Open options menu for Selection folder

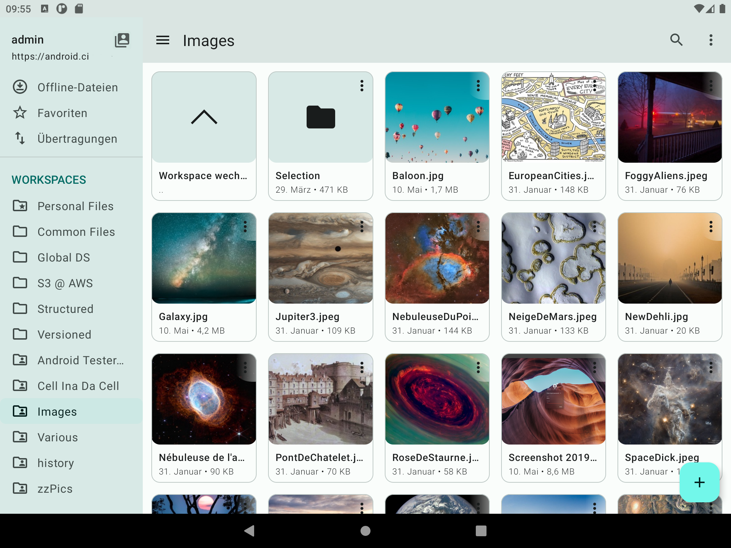tap(362, 86)
